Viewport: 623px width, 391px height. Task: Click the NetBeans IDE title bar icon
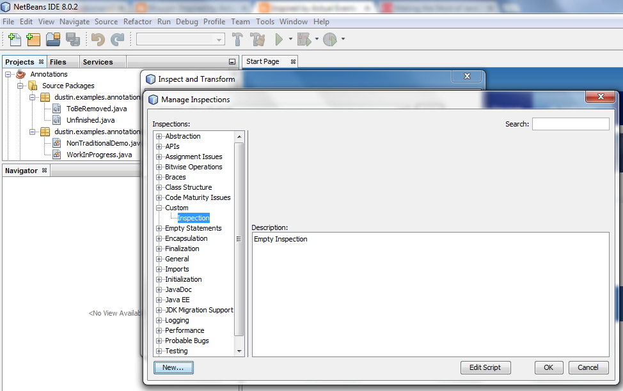pos(6,7)
